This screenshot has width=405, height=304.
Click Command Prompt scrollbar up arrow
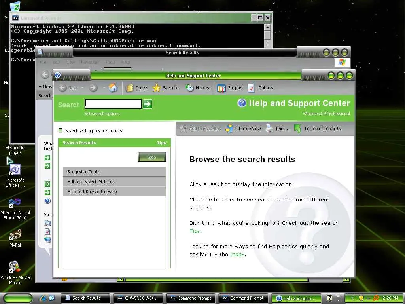[x=268, y=27]
